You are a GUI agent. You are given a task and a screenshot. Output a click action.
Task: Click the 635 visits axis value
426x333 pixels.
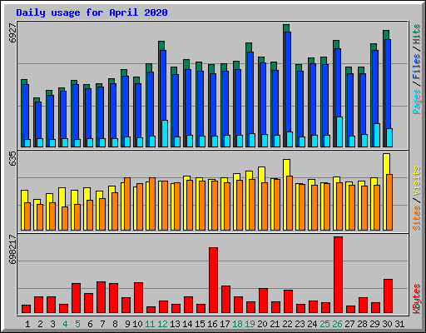click(12, 158)
